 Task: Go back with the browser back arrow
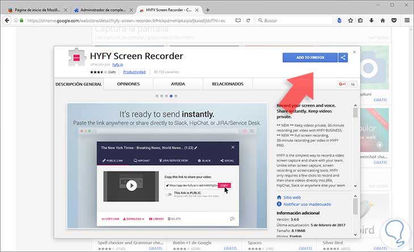click(x=7, y=20)
